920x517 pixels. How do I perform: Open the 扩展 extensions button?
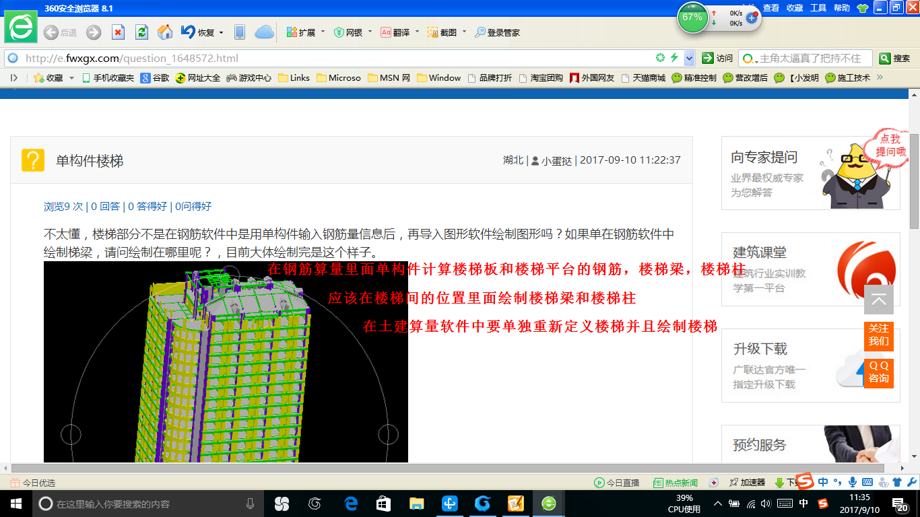coord(301,32)
